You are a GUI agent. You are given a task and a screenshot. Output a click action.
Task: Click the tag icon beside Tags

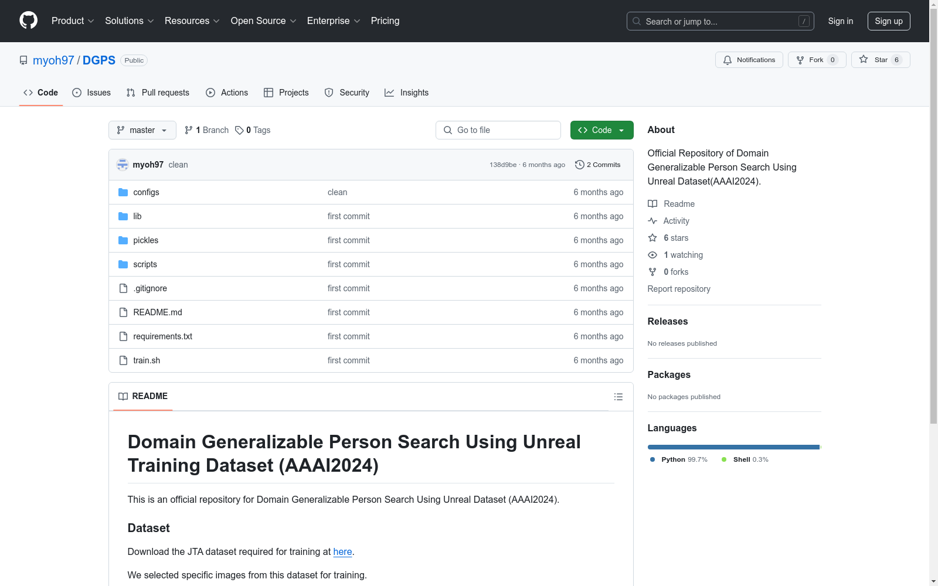[x=239, y=130]
